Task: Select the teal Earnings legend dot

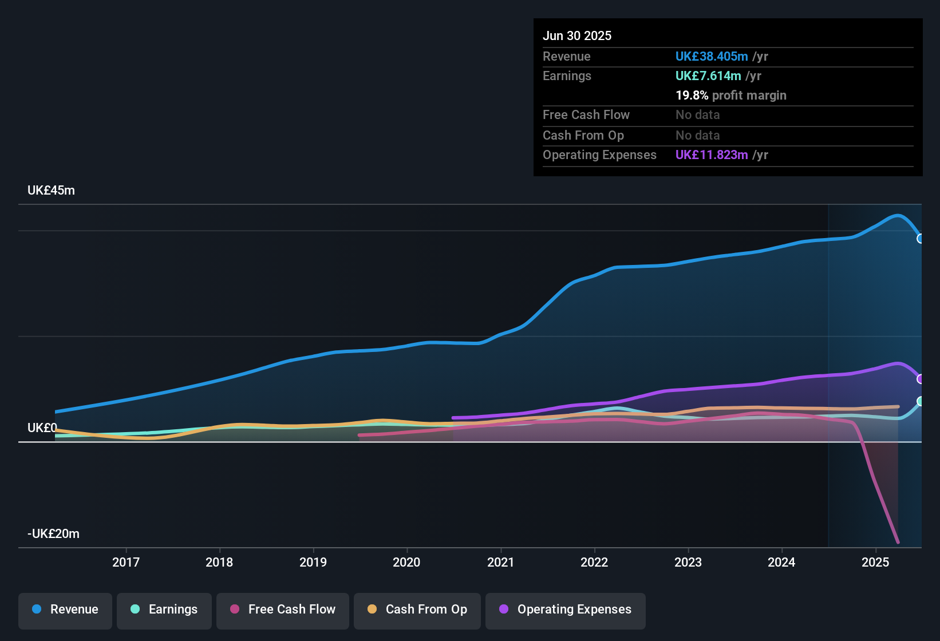Action: pyautogui.click(x=135, y=610)
